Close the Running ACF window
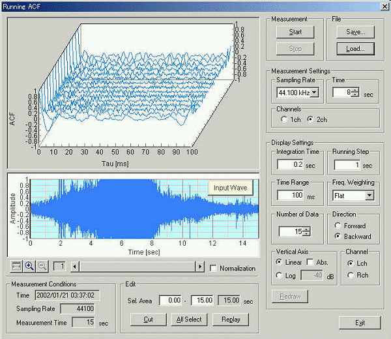This screenshot has width=391, height=339. pos(385,7)
